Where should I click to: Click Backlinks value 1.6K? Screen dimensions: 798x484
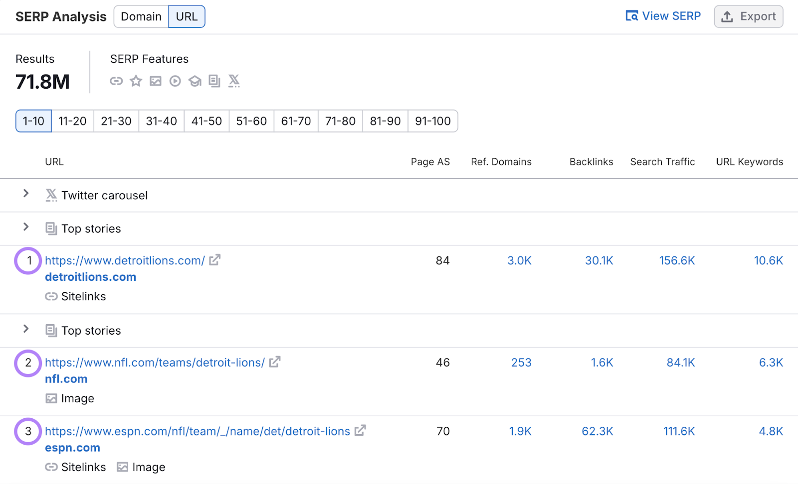[x=602, y=363]
